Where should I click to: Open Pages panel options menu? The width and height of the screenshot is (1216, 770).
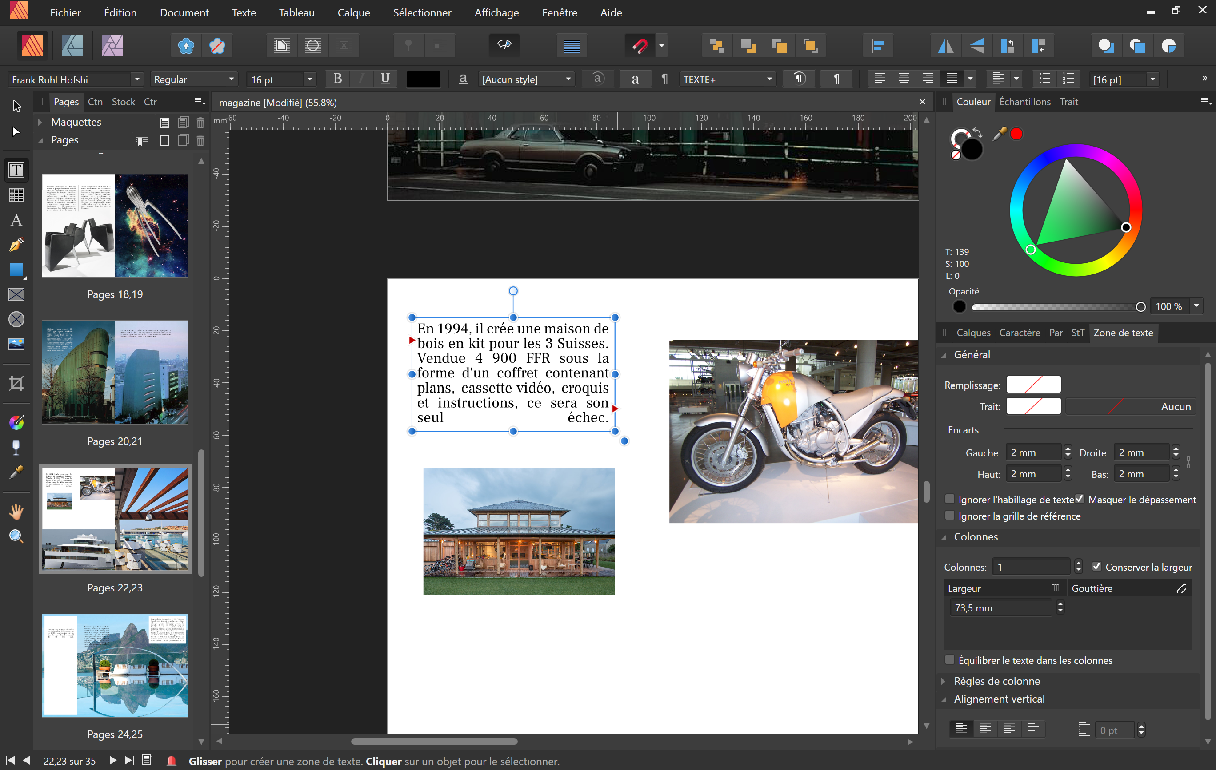tap(200, 101)
